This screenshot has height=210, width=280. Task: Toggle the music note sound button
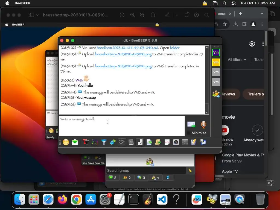pyautogui.click(x=140, y=142)
